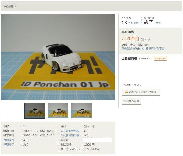183x156 pixels.
Task: Click the bell icon on 新着出品のお知らせ登録
Action: [x=126, y=92]
